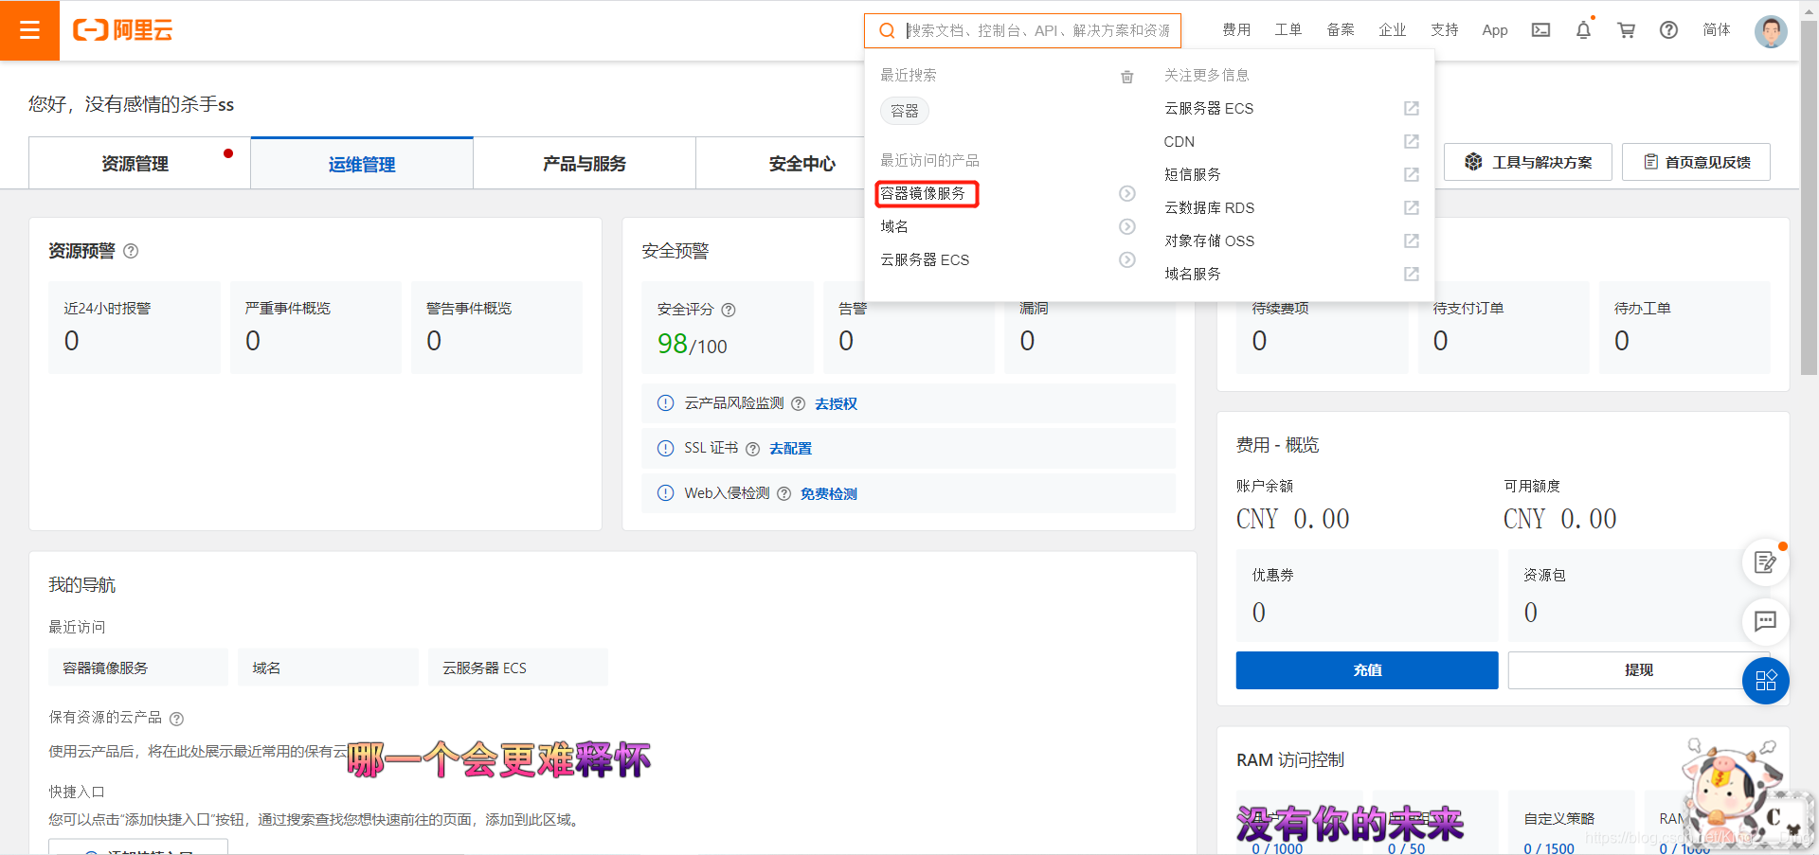Open 容器镜像服务 under 最近访问 navigation
The image size is (1819, 855).
(138, 668)
